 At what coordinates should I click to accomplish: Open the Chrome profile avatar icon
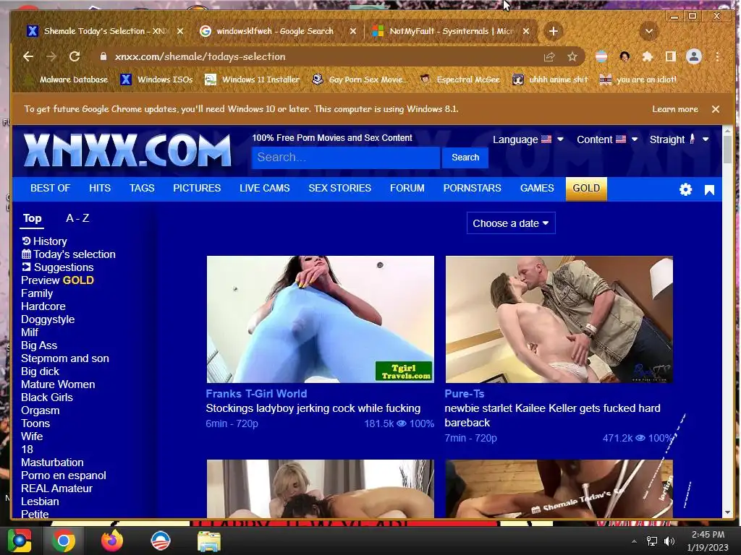tap(694, 56)
